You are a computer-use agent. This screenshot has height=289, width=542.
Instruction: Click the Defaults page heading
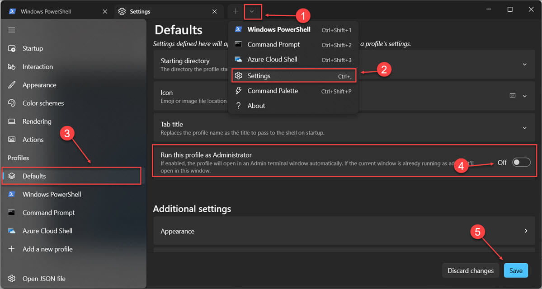[179, 30]
